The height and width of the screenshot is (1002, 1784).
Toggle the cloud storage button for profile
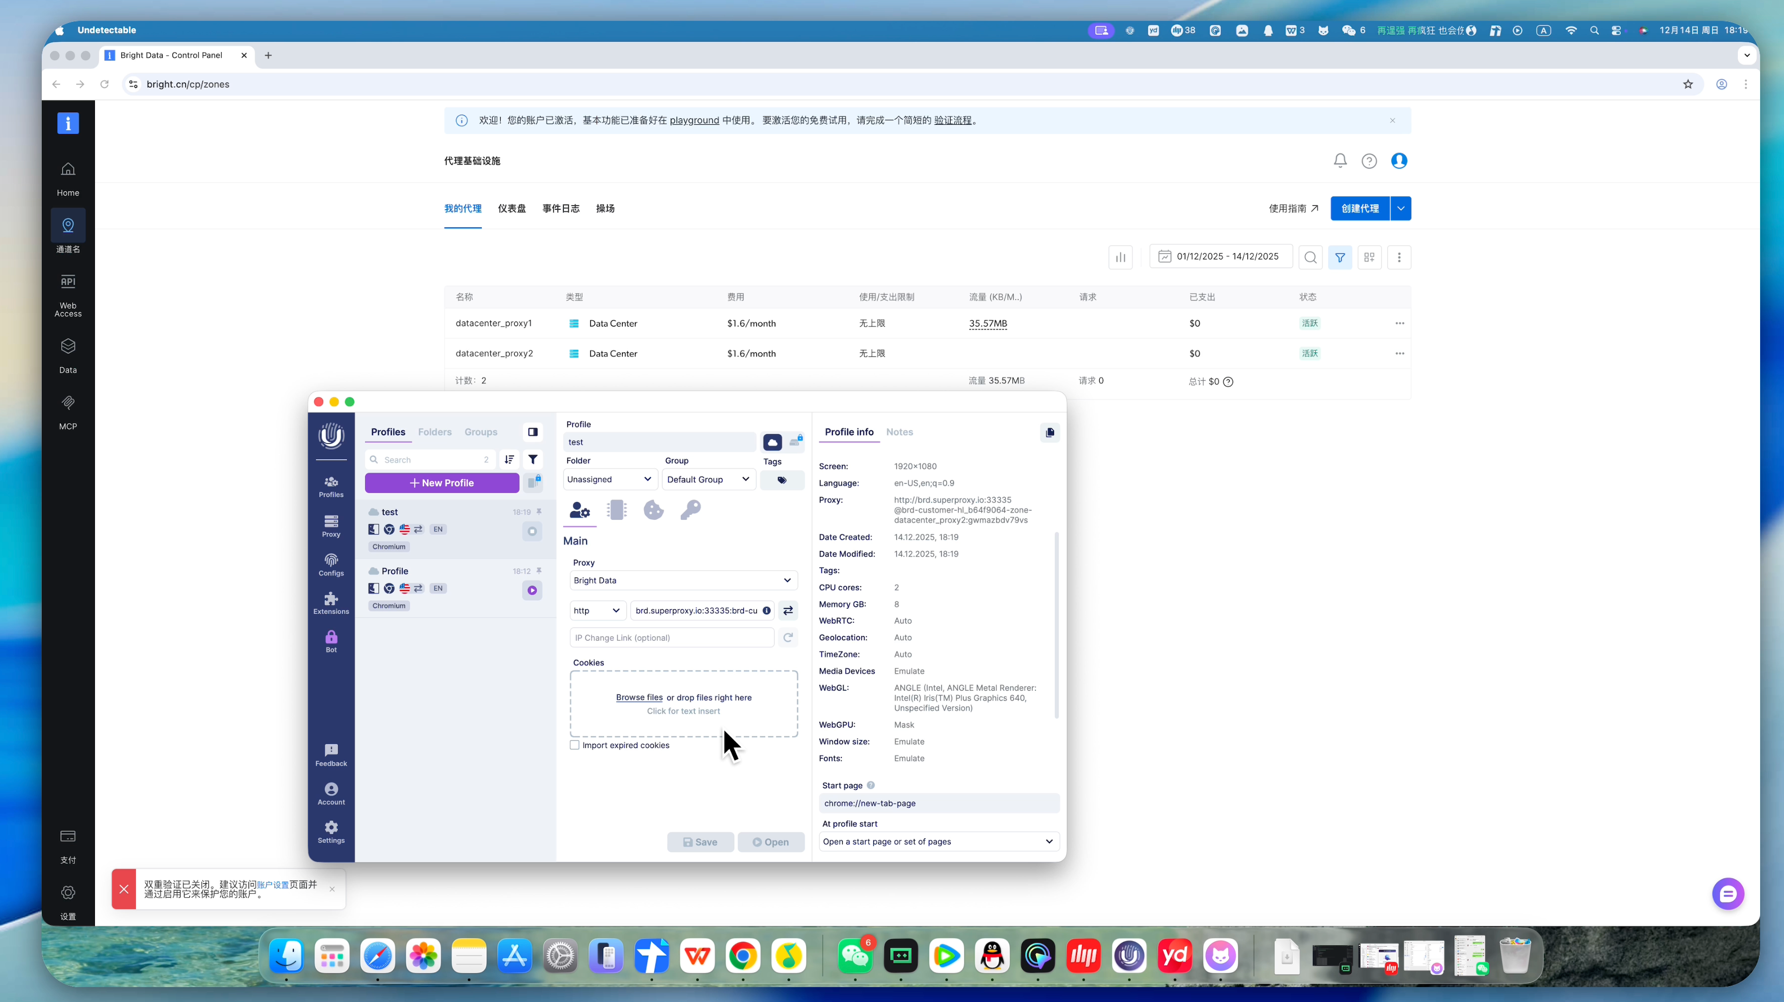pyautogui.click(x=772, y=442)
